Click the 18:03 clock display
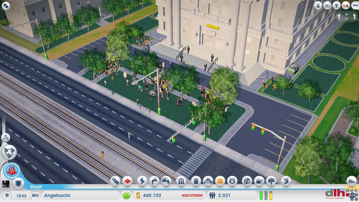This screenshot has height=202, width=359. (21, 196)
